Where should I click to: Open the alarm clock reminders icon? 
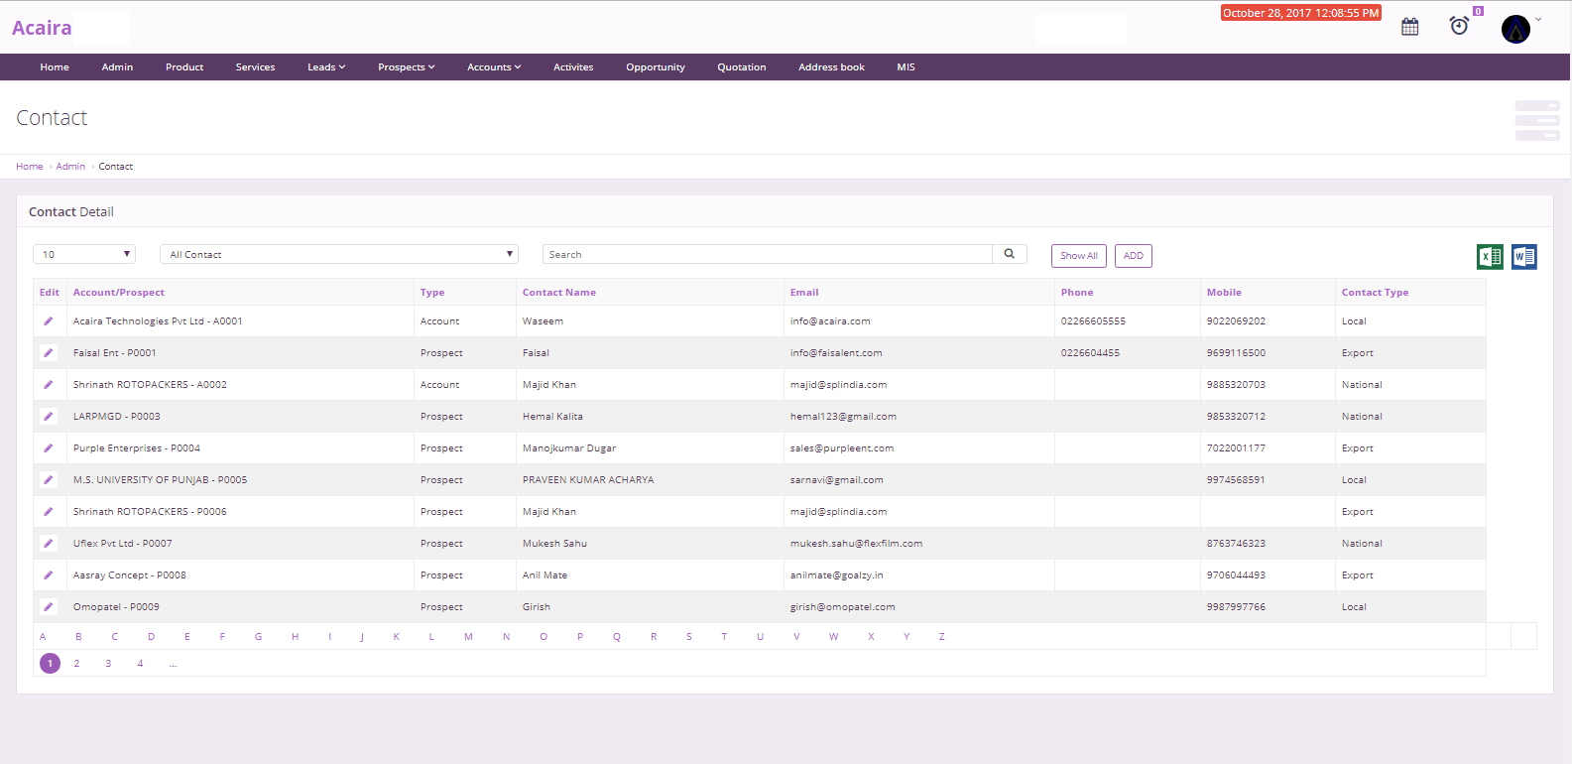coord(1459,26)
